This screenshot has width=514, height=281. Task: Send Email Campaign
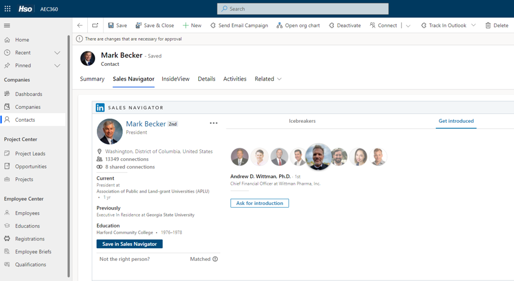point(239,25)
